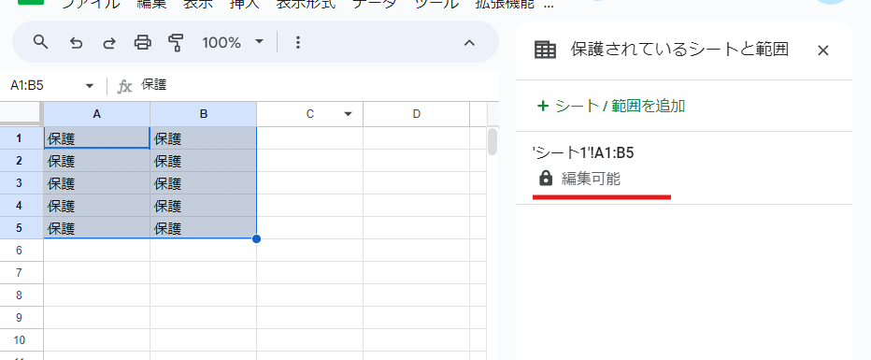Click the シート / 範囲を追加 button
This screenshot has height=360, width=871.
click(x=611, y=106)
